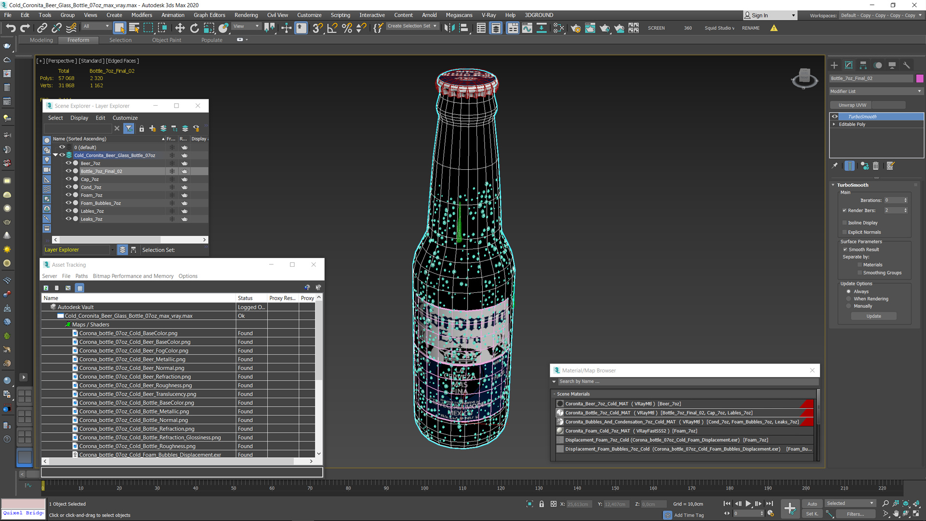This screenshot has width=926, height=521.
Task: Toggle the Render Iters checkbox
Action: click(x=844, y=210)
